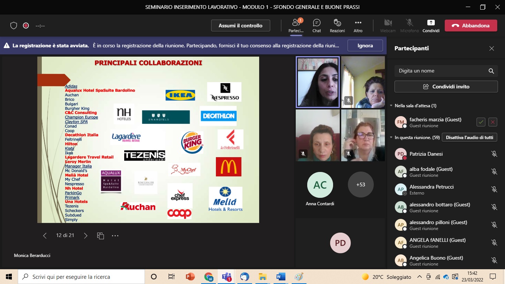Toggle alessandro bottaro's microphone icon

point(494,207)
